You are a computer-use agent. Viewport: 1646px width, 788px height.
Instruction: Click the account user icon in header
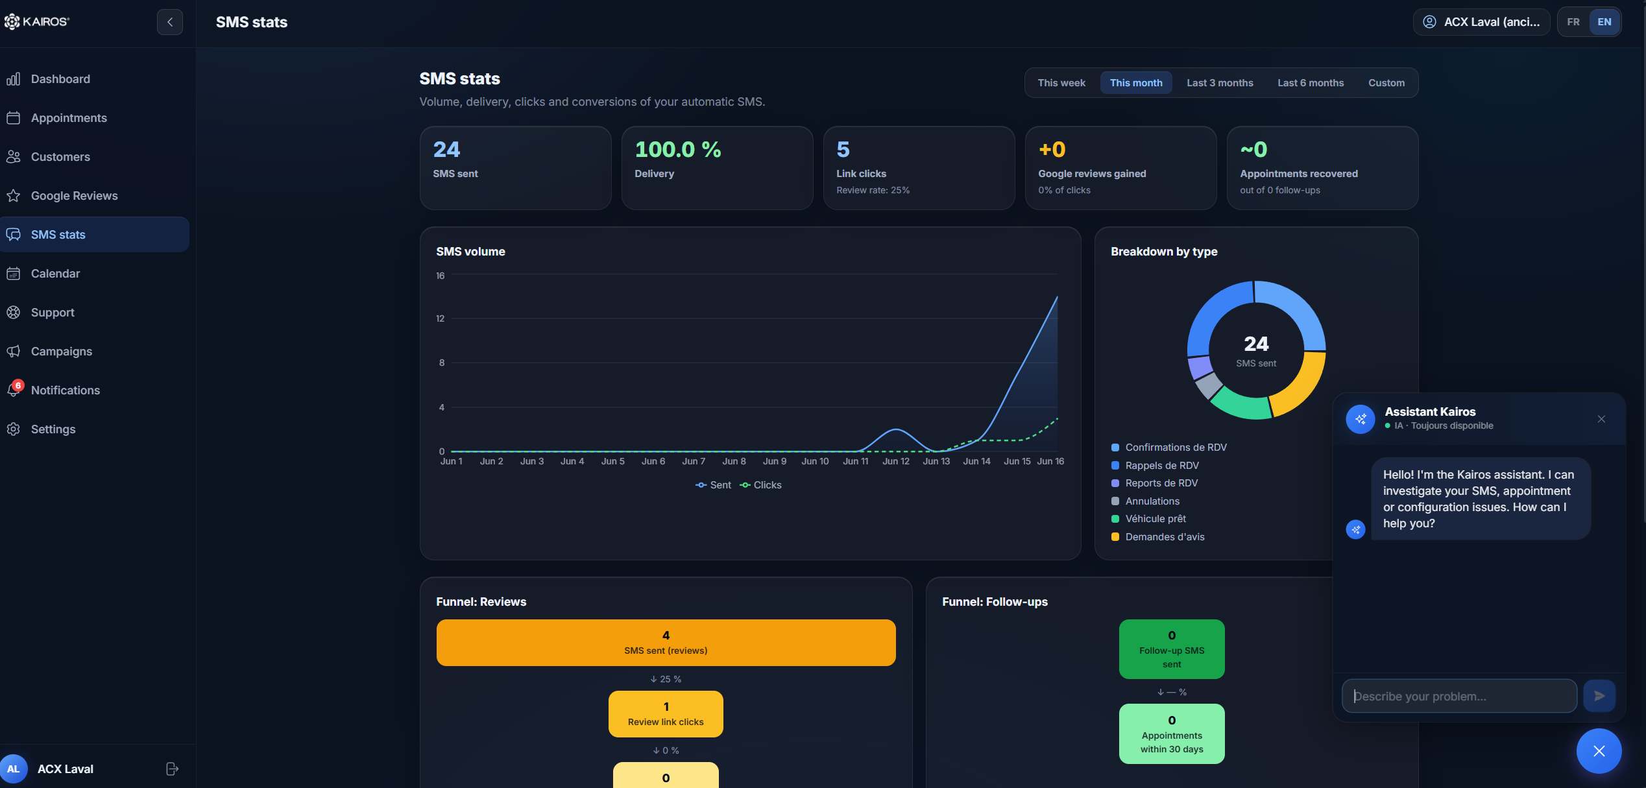[1429, 22]
